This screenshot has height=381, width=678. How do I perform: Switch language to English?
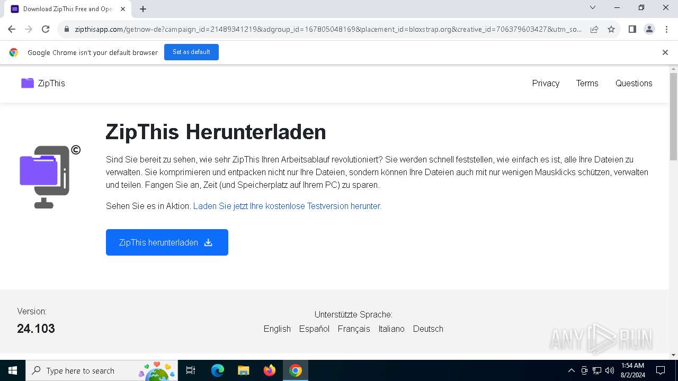(x=277, y=329)
